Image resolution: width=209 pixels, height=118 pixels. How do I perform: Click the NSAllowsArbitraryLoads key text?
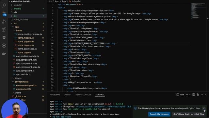click(x=86, y=88)
